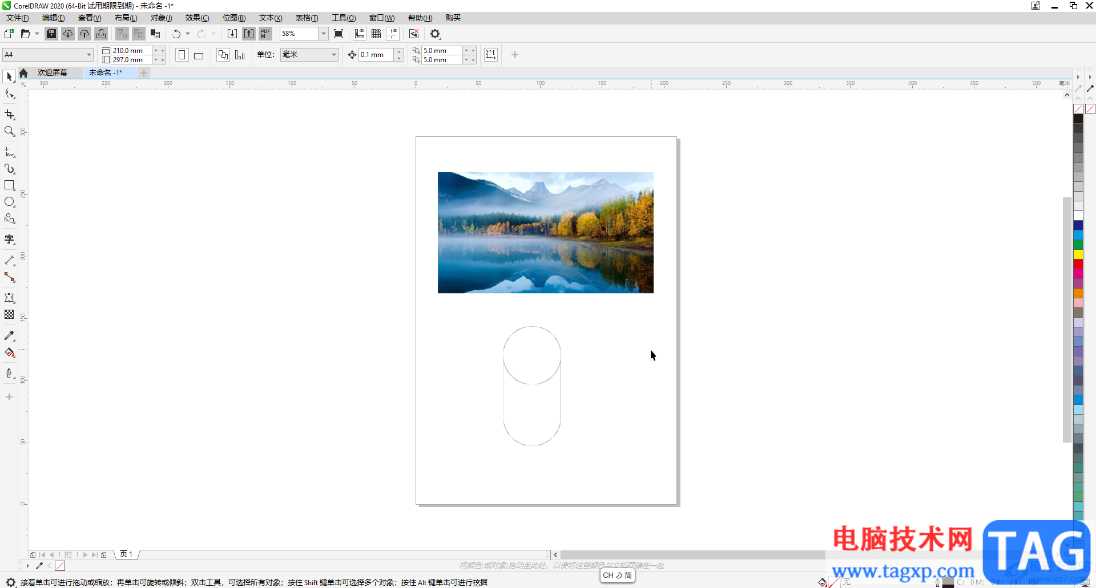Click the Print icon in toolbar

[101, 34]
